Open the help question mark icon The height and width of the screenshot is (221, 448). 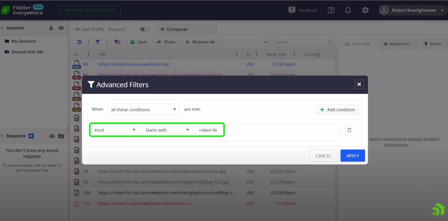[331, 10]
